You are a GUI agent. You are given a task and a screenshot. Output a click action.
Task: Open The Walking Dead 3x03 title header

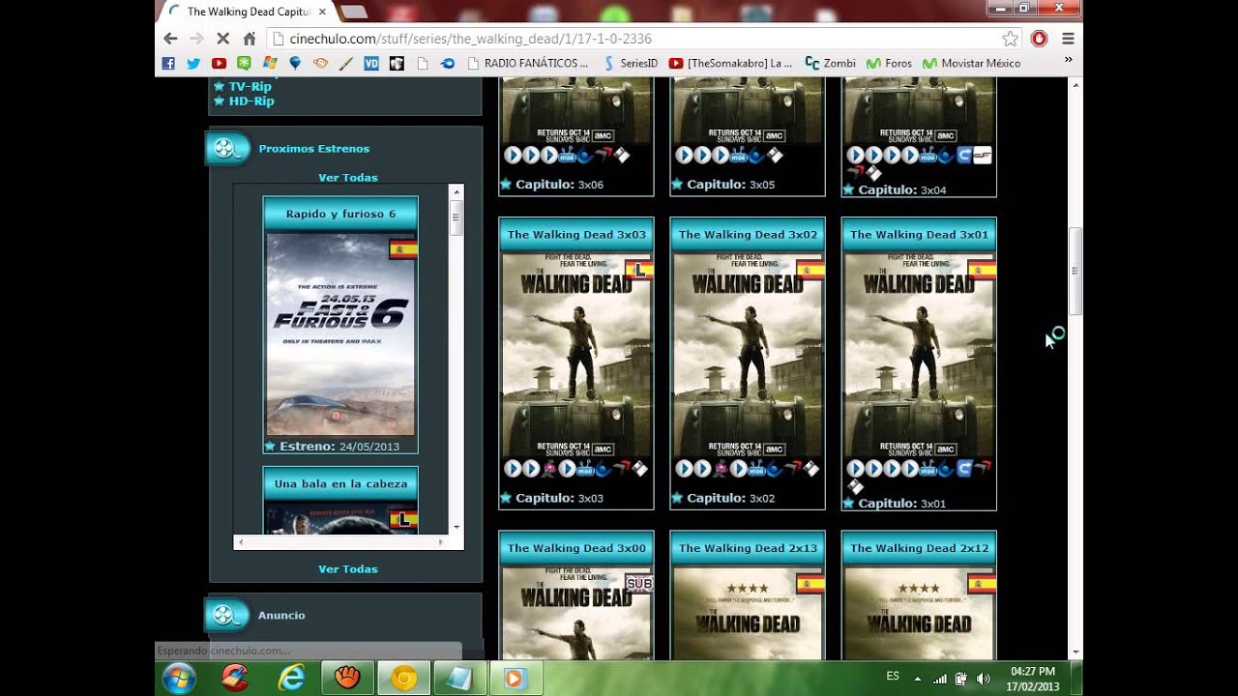click(x=576, y=234)
